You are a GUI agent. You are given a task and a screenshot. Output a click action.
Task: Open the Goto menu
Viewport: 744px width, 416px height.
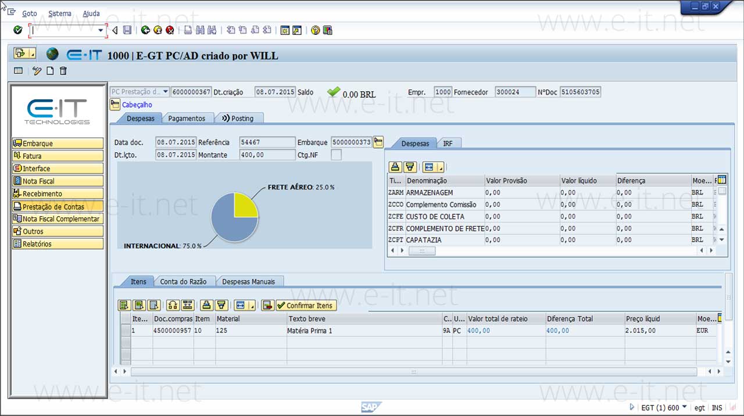pos(29,13)
